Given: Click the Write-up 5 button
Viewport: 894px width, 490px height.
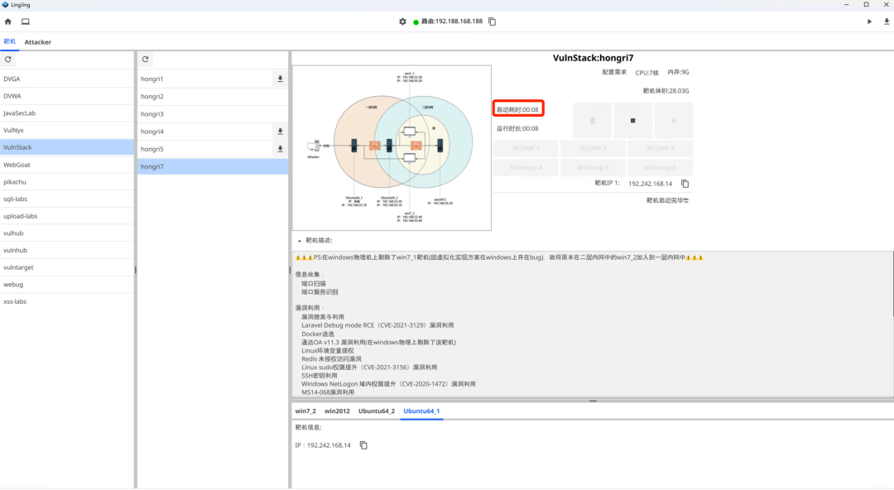Looking at the screenshot, I should (592, 167).
